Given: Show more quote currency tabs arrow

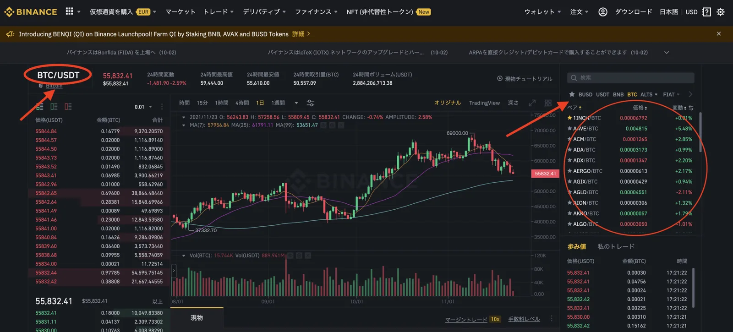Looking at the screenshot, I should point(690,94).
